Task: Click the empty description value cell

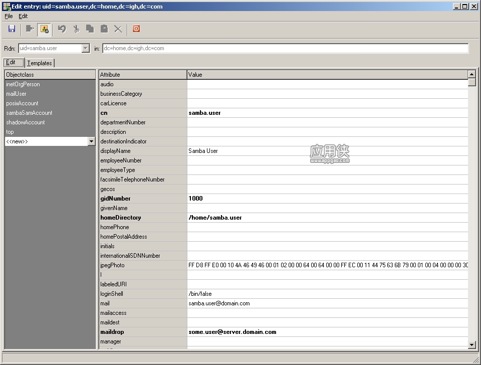Action: (x=328, y=132)
